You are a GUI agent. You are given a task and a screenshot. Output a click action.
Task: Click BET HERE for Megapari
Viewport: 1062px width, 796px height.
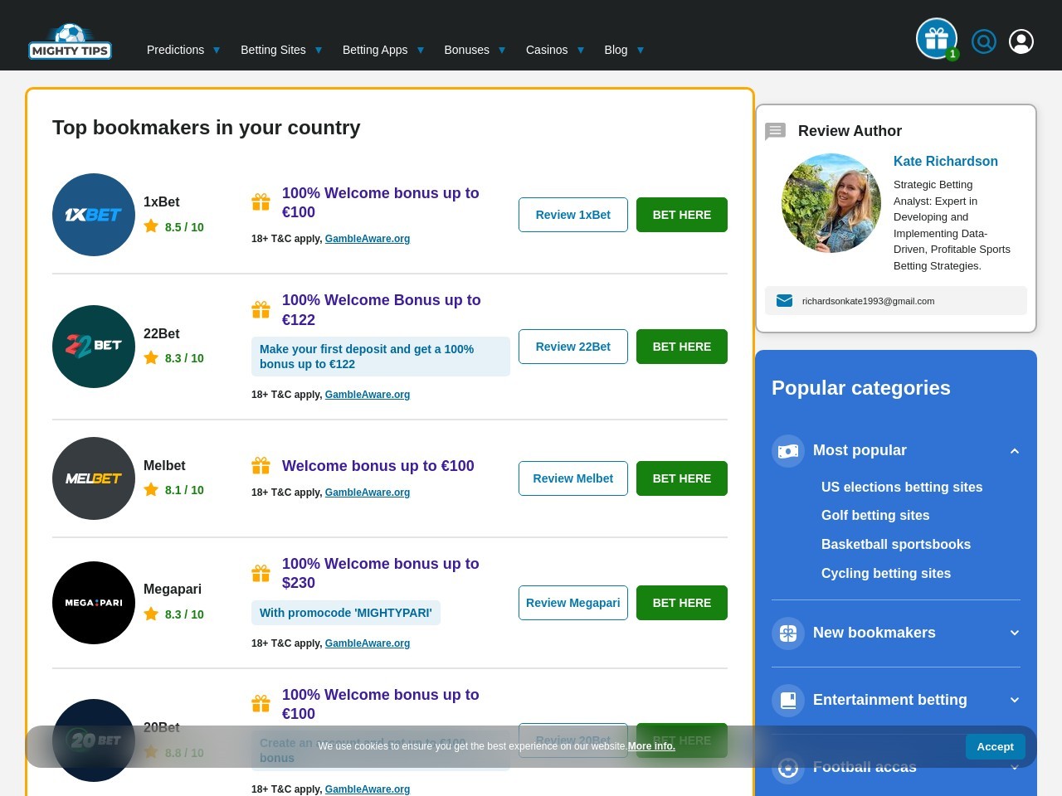pos(682,603)
